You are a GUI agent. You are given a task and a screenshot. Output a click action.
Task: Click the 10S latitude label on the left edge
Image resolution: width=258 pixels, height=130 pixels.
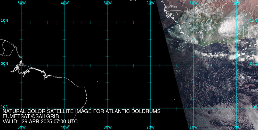pyautogui.click(x=4, y=107)
